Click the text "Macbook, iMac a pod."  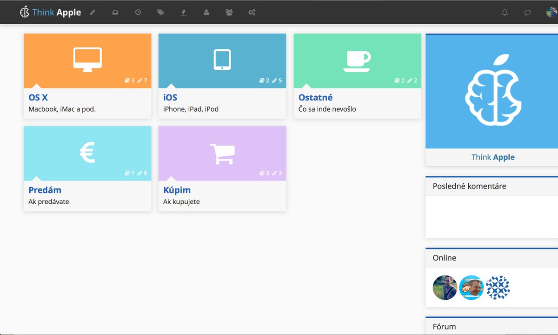62,109
